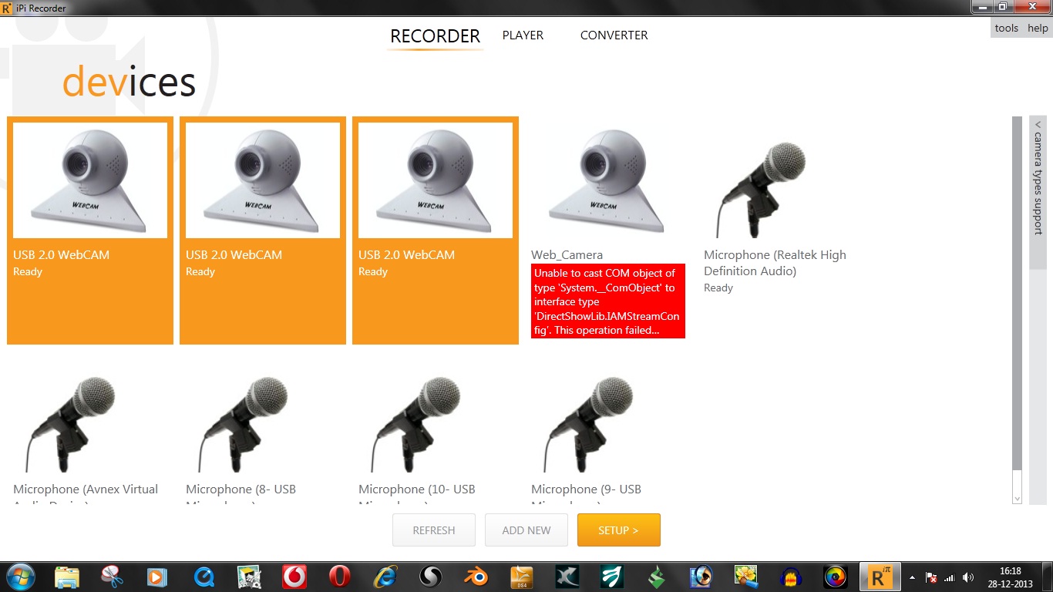
Task: Select the Web_Camera device with error
Action: [x=608, y=230]
